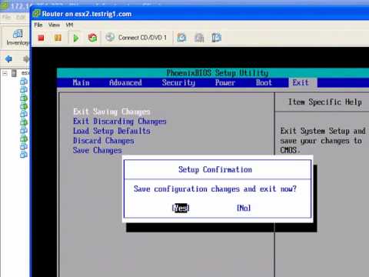
Task: Click the Router window title icon
Action: tap(37, 13)
